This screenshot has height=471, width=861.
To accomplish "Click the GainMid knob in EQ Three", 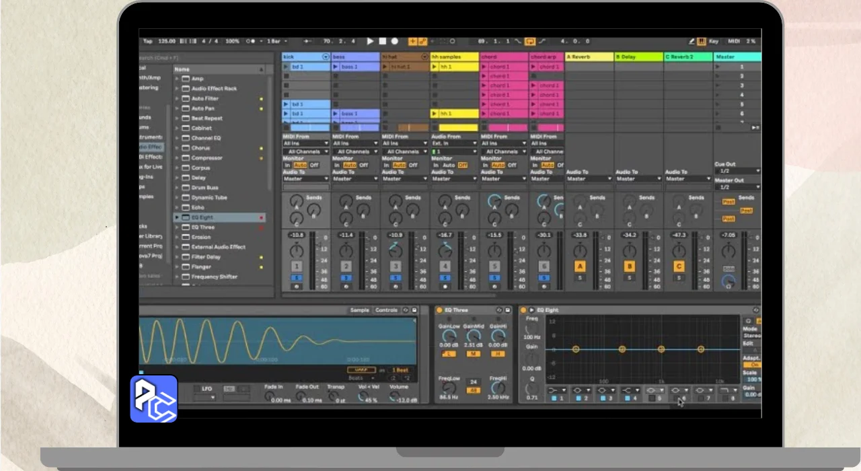I will [474, 335].
